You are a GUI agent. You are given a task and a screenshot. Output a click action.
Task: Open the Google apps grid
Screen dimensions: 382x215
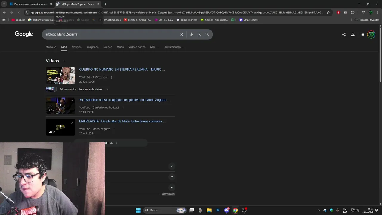click(x=362, y=34)
